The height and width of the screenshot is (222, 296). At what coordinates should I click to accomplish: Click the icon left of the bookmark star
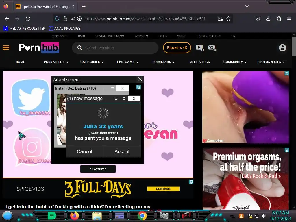tap(220, 18)
